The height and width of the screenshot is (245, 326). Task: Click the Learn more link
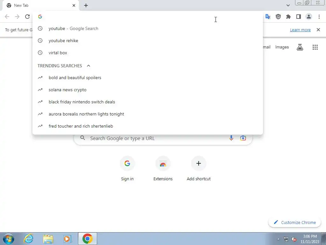coord(300,30)
